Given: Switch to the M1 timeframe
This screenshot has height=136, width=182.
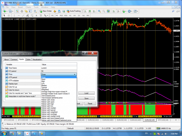Looking at the screenshot, I should 52,15.
